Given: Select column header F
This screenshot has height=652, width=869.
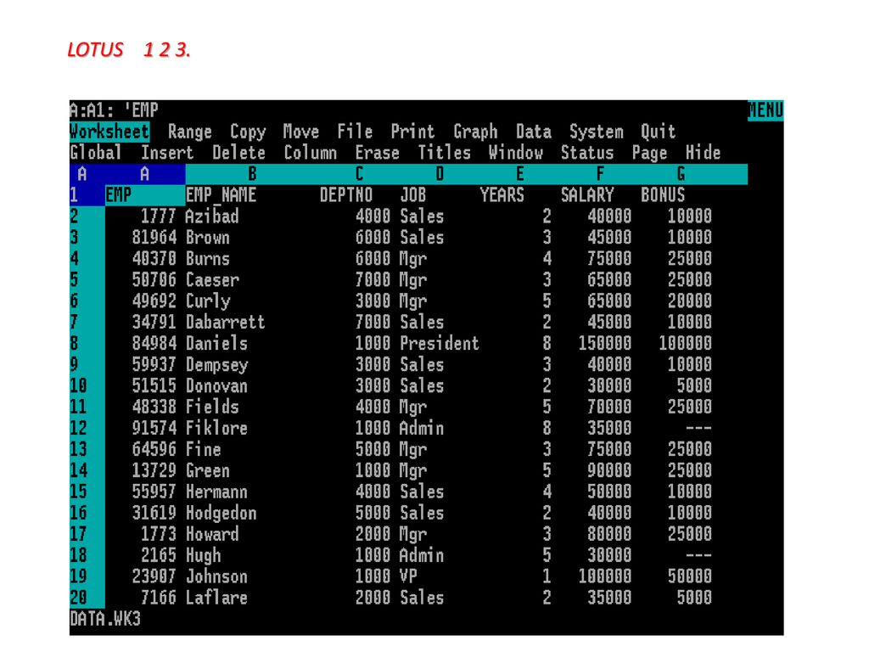Looking at the screenshot, I should tap(600, 174).
